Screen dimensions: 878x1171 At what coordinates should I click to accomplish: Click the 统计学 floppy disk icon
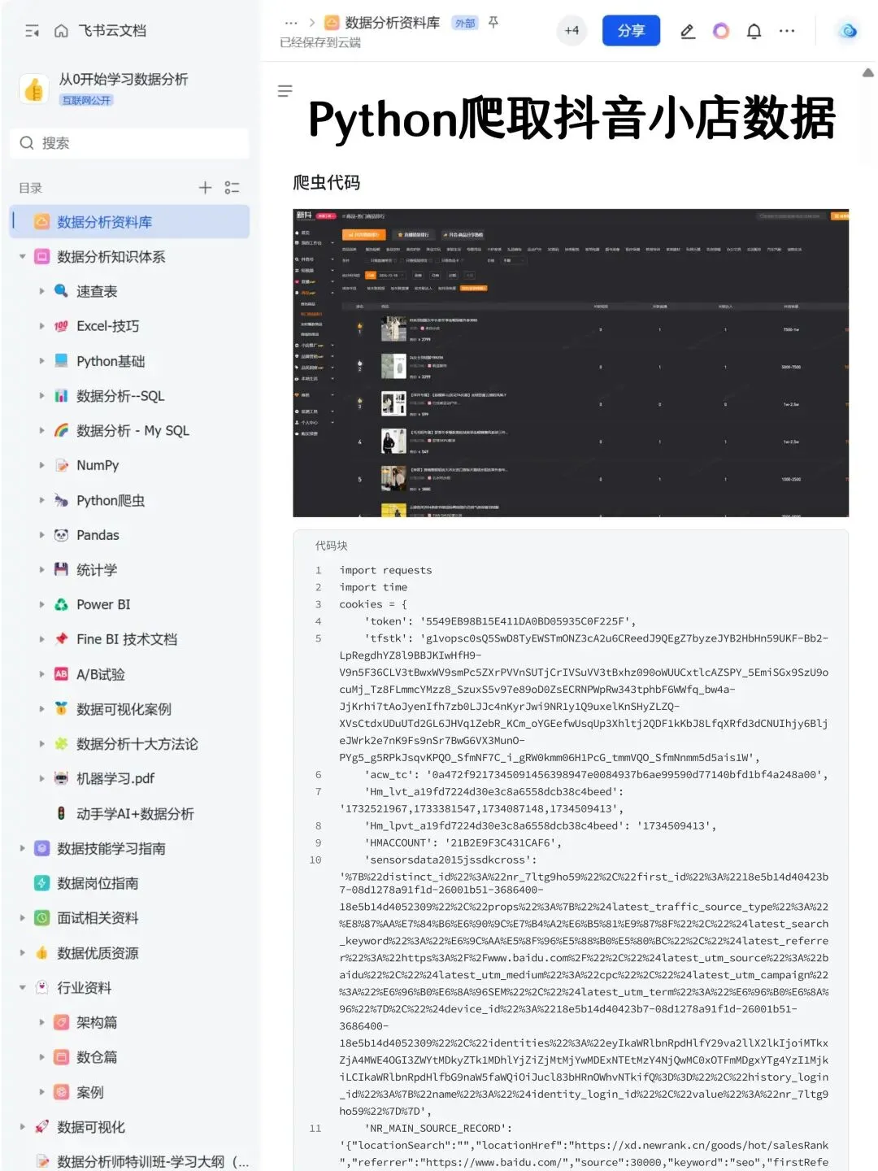(x=61, y=569)
